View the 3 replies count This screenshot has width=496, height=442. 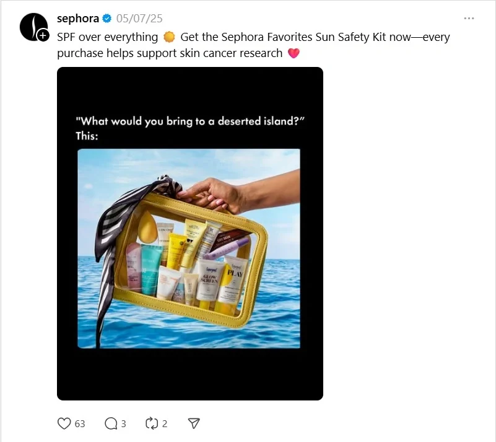(124, 423)
